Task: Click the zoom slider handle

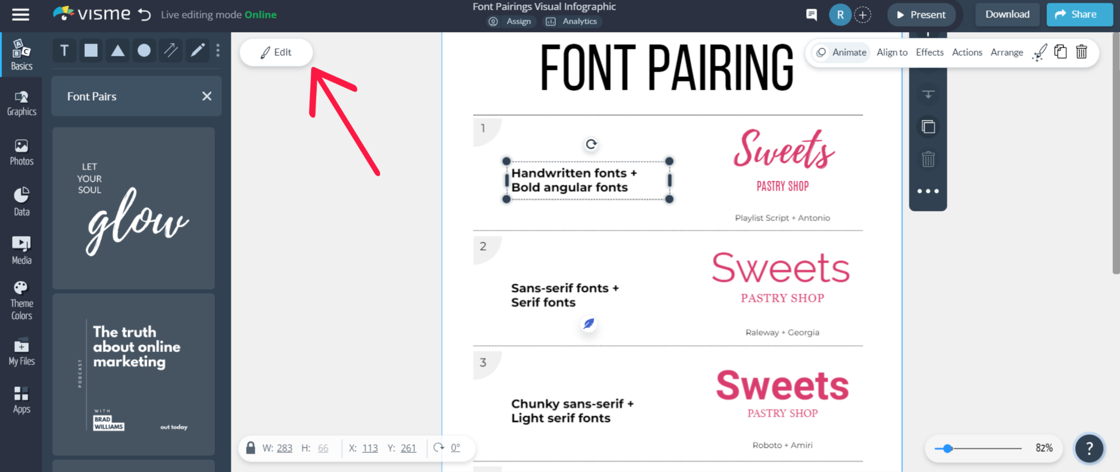Action: [x=948, y=449]
